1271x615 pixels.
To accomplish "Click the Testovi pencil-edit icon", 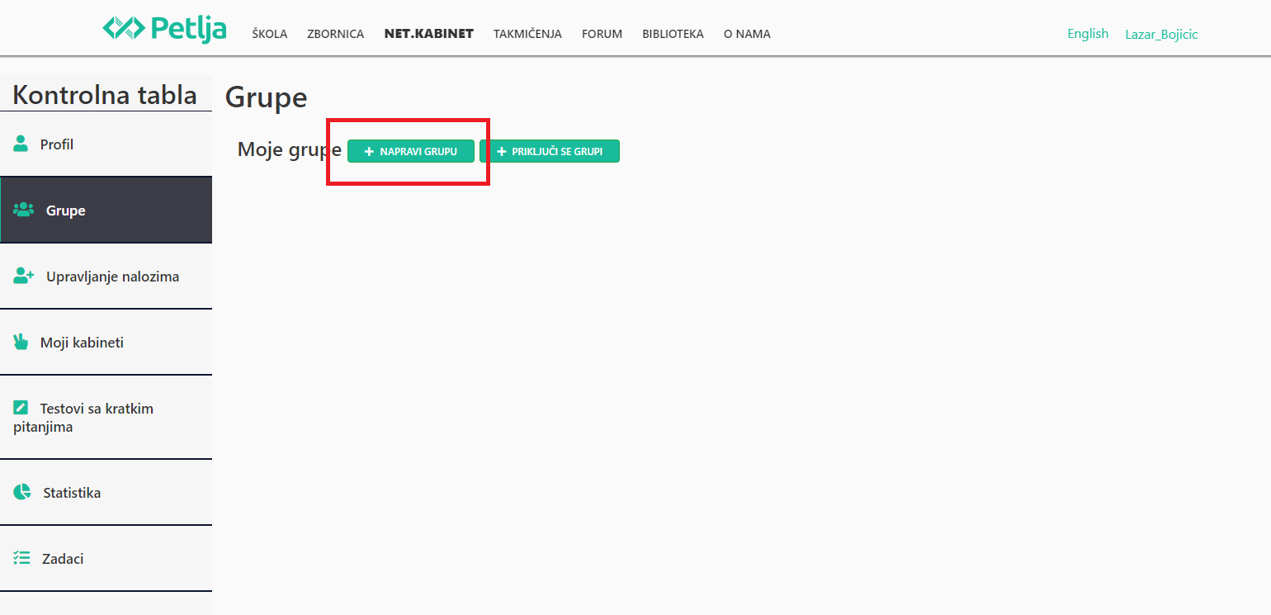I will click(21, 408).
